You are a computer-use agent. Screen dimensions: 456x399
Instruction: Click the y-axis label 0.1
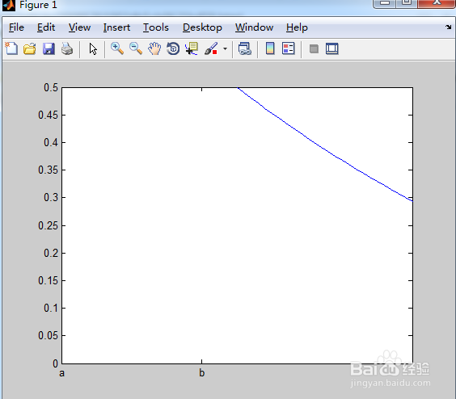point(51,308)
